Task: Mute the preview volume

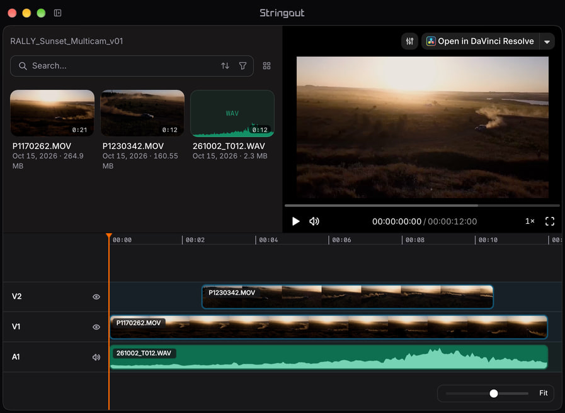Action: click(314, 221)
